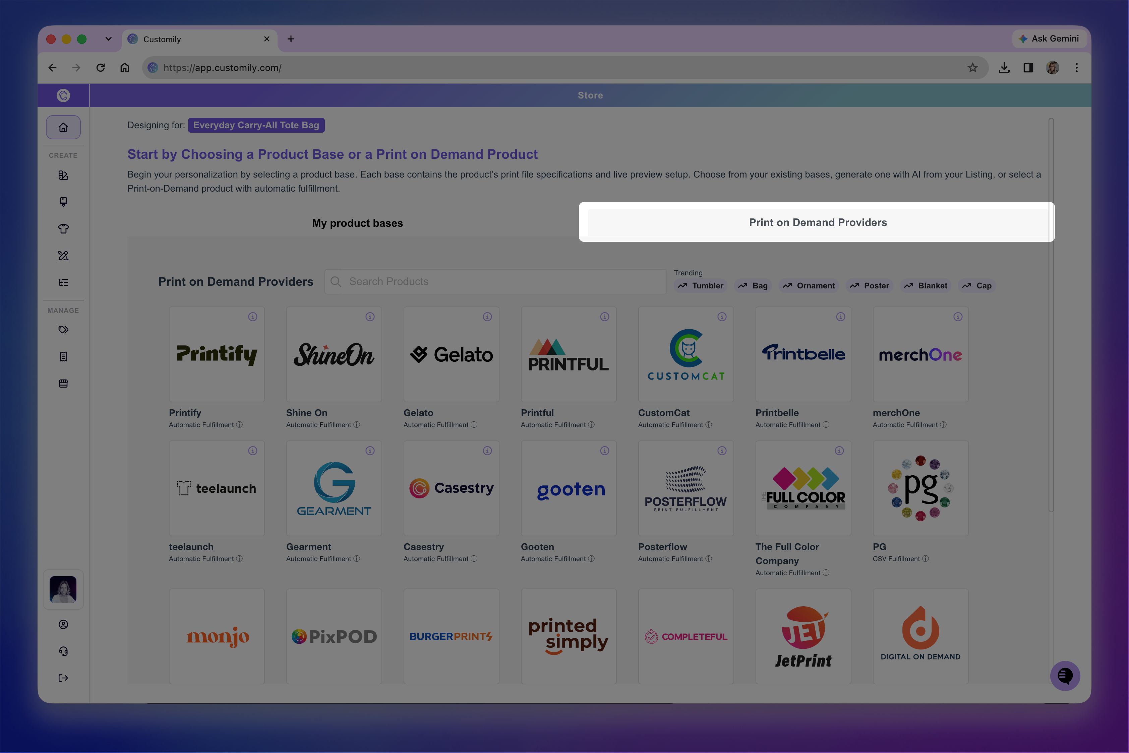Viewport: 1129px width, 753px height.
Task: Click the page vertical scrollbar
Action: [x=1051, y=315]
